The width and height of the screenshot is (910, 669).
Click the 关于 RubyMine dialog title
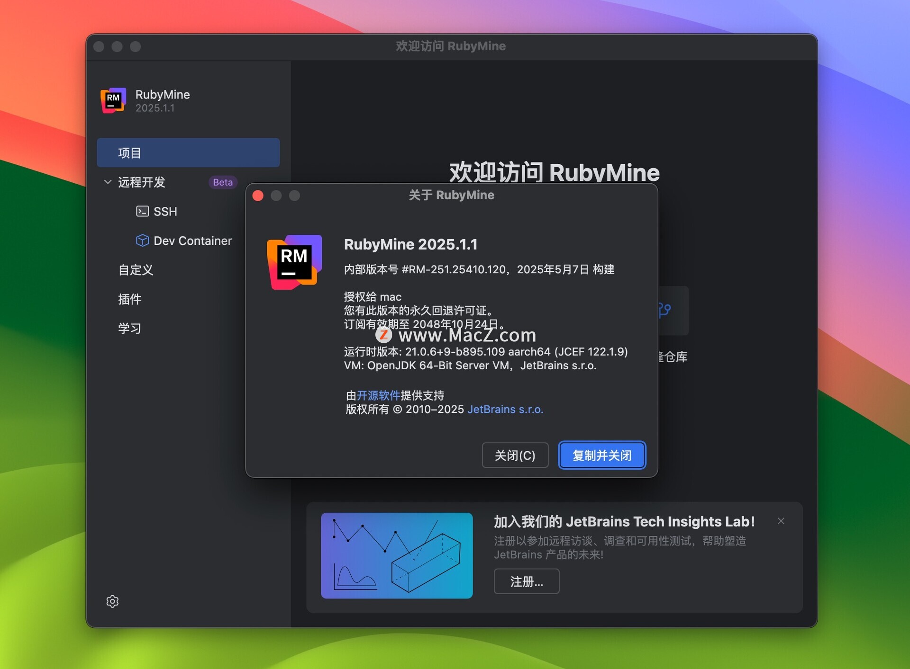(451, 195)
